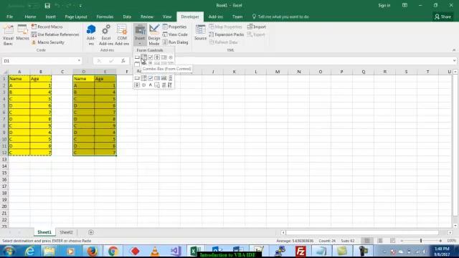
Task: Open Firefox from the taskbar
Action: point(93,252)
